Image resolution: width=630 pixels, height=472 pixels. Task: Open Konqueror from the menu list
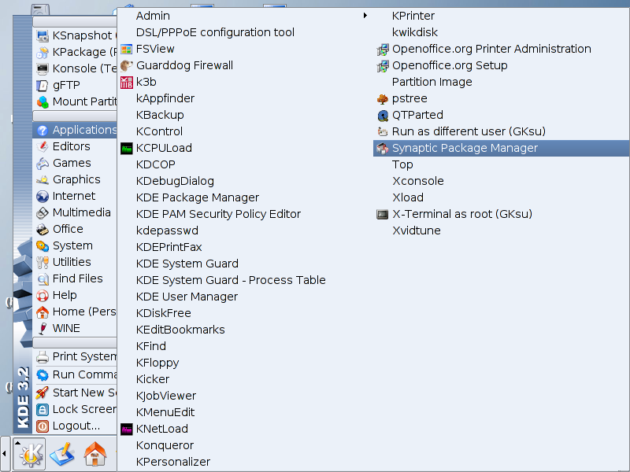click(165, 445)
